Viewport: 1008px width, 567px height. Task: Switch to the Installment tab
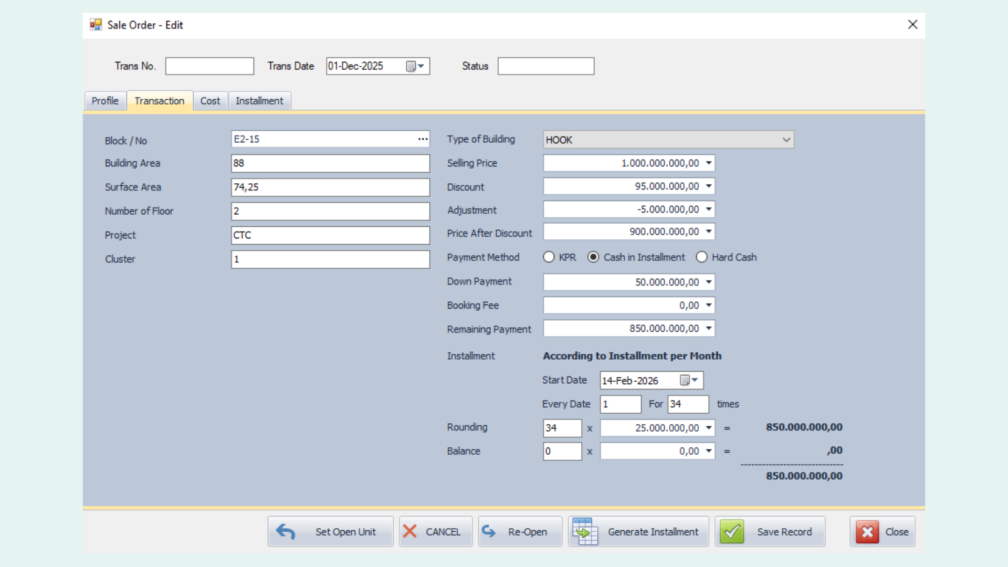259,101
